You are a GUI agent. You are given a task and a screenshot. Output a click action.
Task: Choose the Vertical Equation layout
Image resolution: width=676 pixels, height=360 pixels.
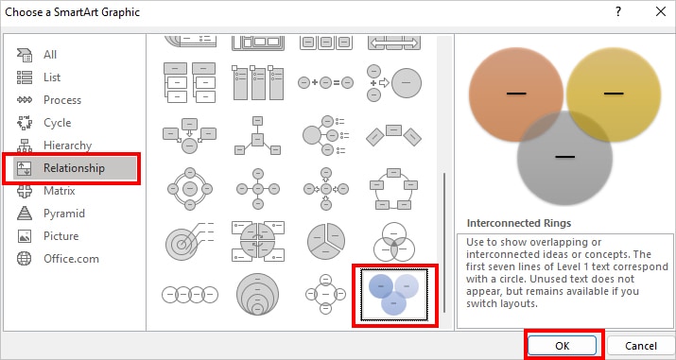click(x=394, y=83)
